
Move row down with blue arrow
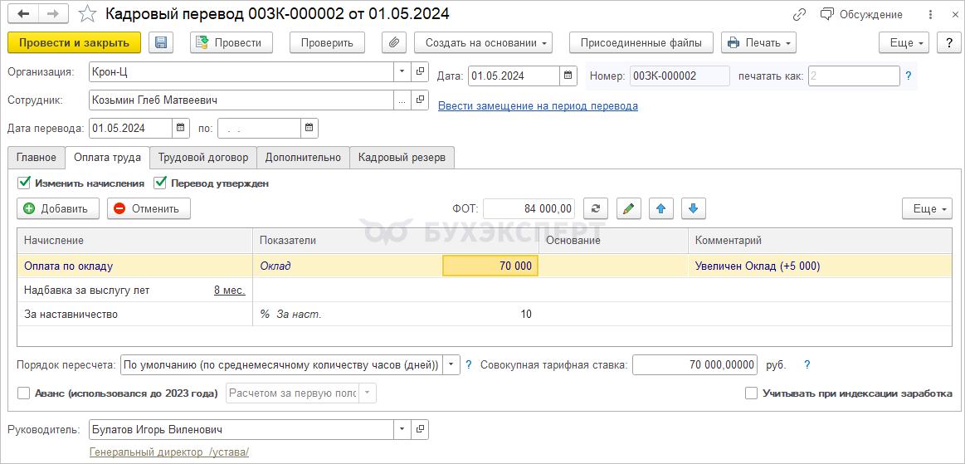click(x=694, y=209)
